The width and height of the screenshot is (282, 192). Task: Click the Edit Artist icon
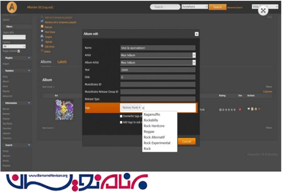coord(42,46)
